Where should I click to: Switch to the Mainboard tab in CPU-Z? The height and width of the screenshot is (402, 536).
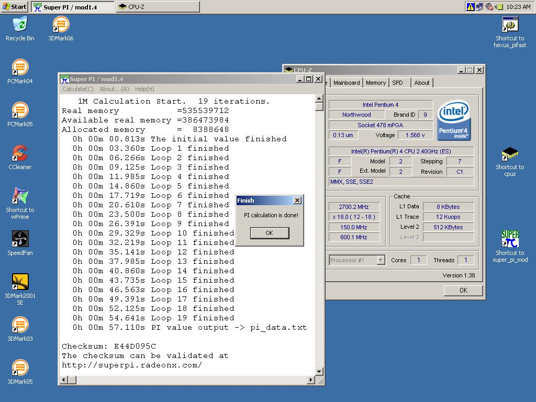coord(347,83)
